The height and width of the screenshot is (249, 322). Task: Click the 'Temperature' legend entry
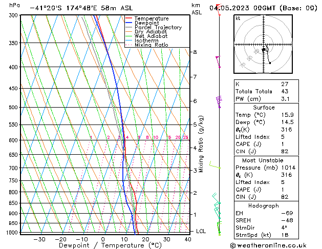tap(147, 18)
